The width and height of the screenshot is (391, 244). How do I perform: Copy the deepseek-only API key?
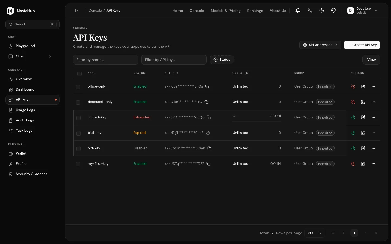[206, 102]
